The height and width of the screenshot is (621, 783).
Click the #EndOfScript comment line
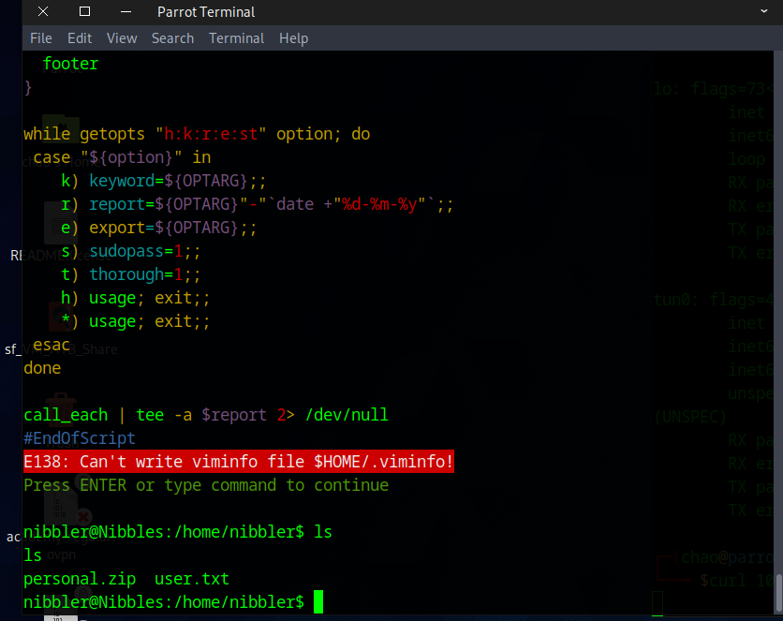click(80, 438)
